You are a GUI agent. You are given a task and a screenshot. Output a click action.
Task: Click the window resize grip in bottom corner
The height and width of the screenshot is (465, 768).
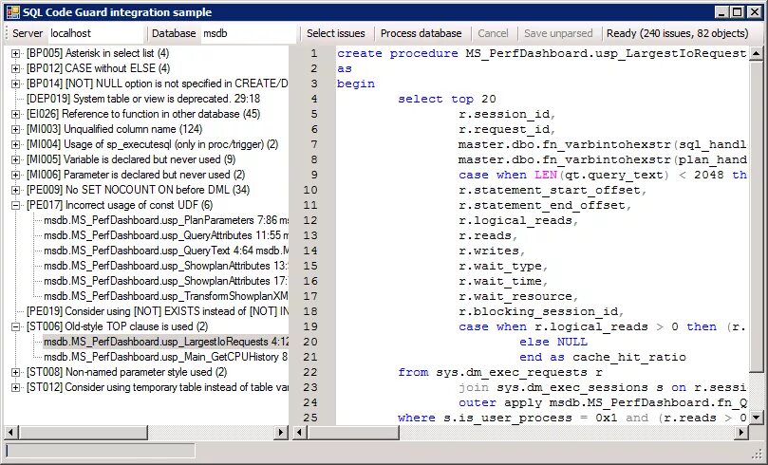[758, 454]
